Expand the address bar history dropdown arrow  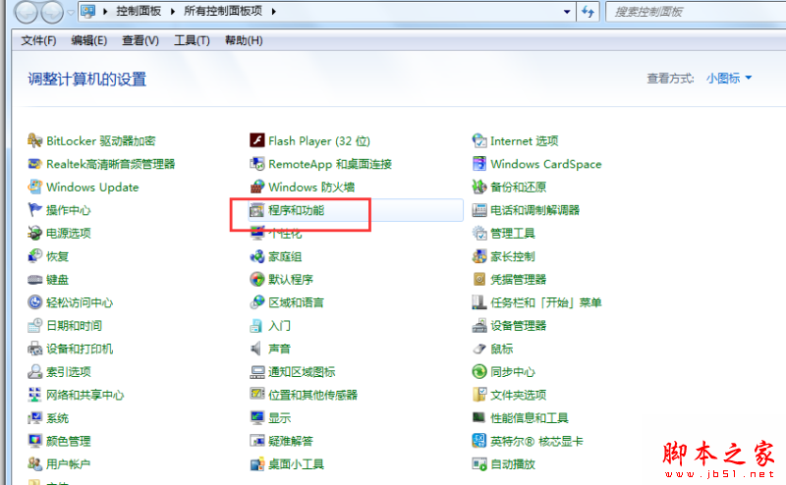(567, 12)
